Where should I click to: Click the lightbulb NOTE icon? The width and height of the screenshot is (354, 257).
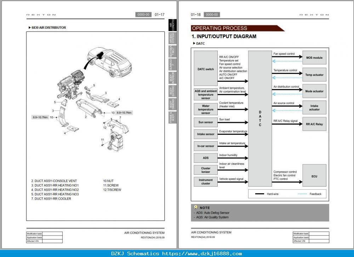click(195, 207)
